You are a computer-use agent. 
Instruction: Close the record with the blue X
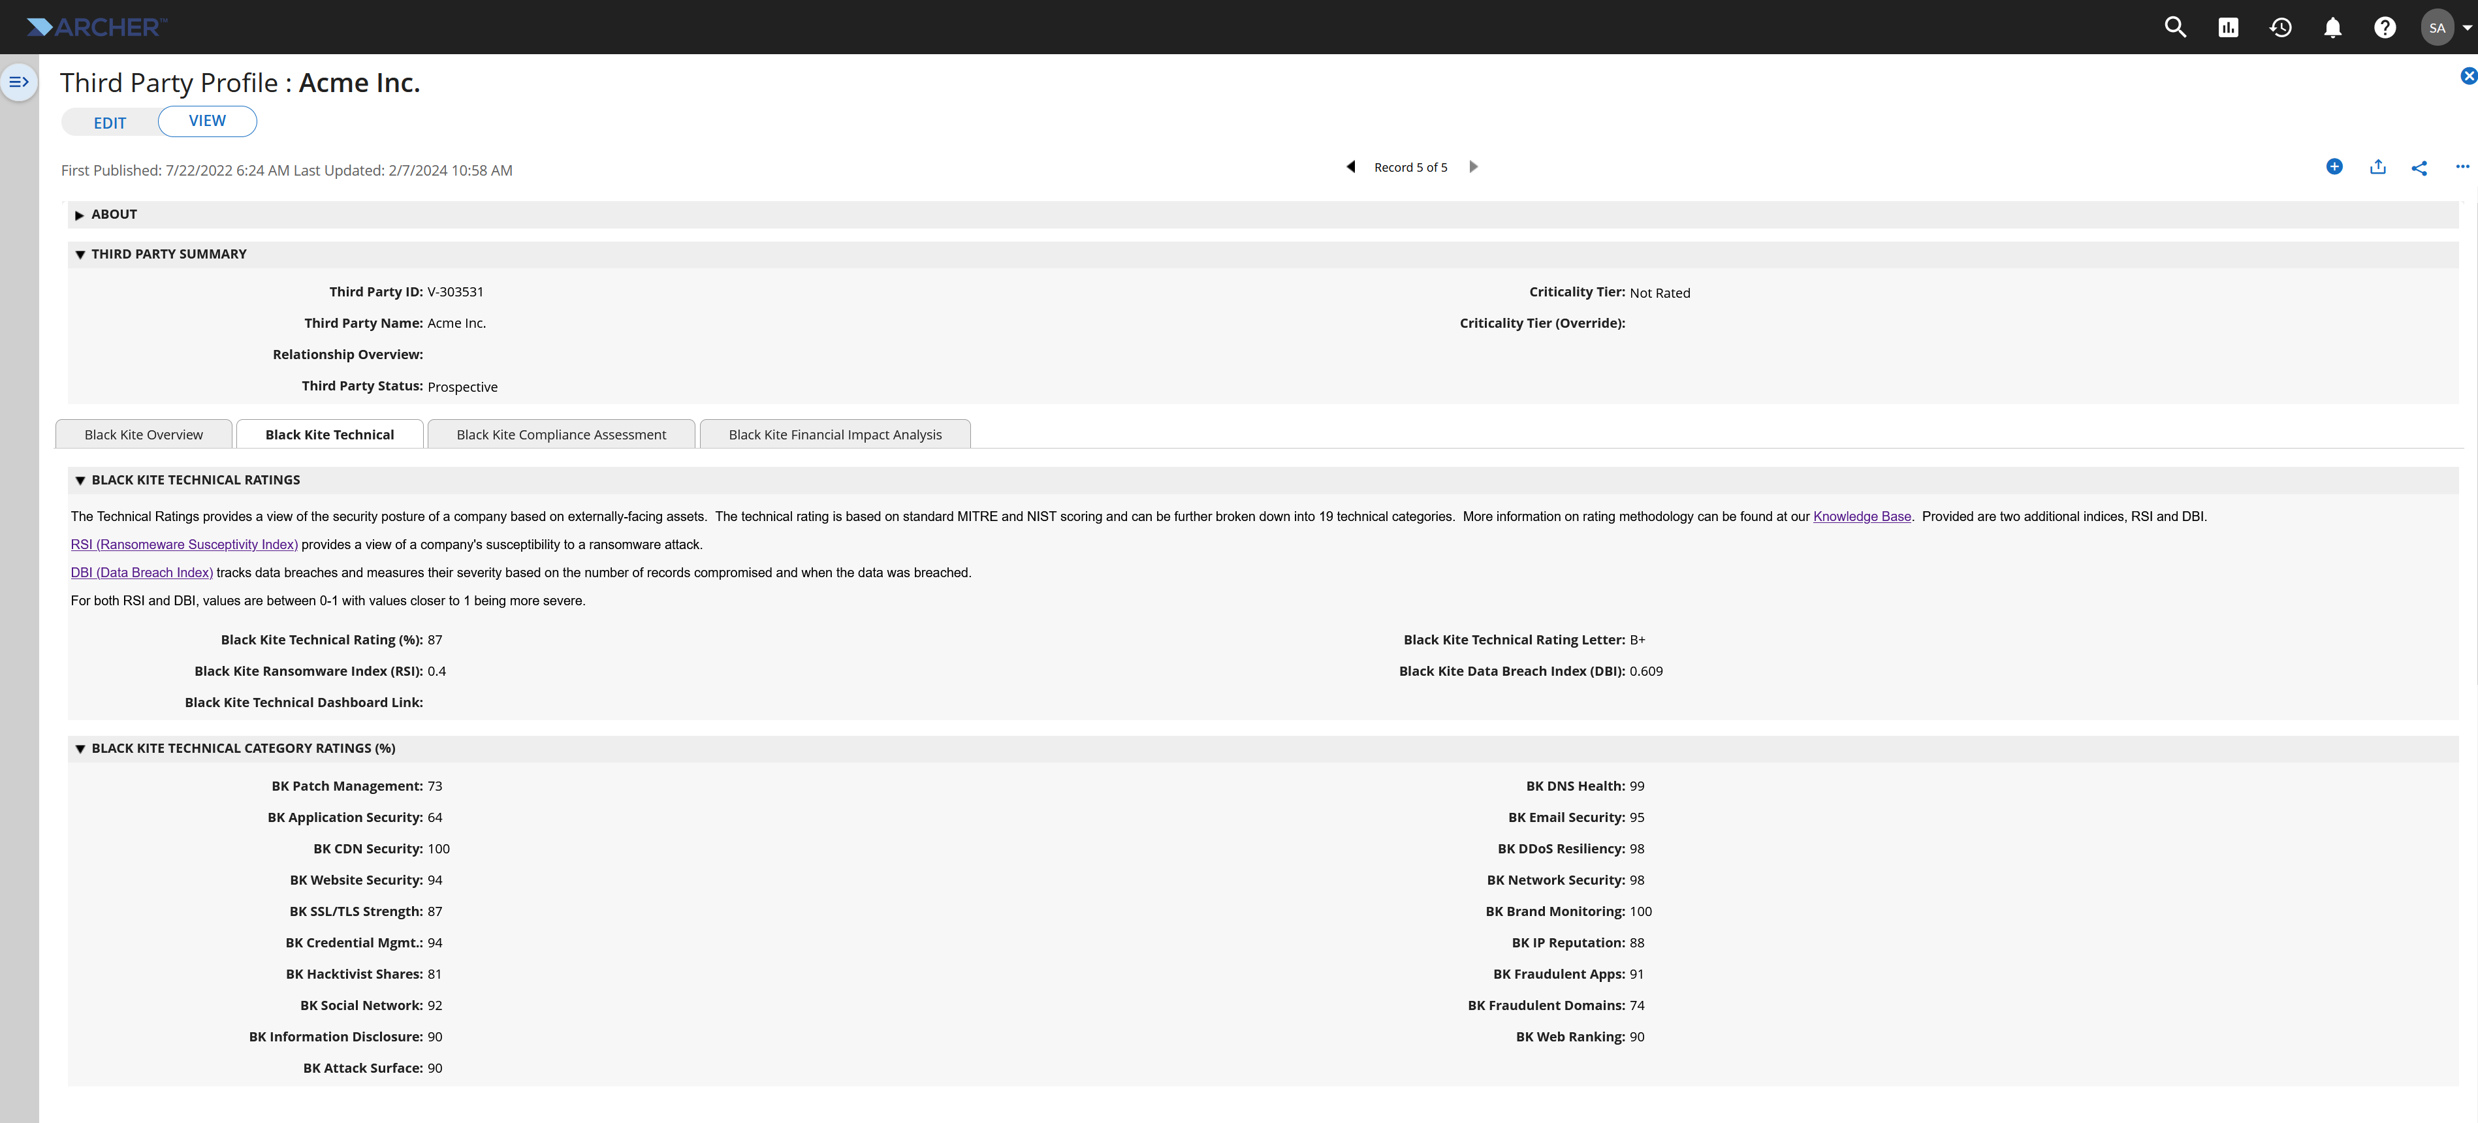pos(2468,76)
